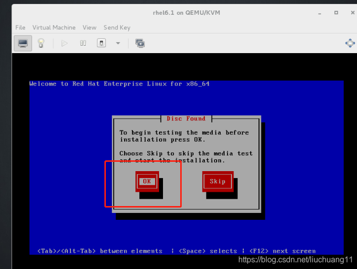Minimize the rhel6.1 window

click(x=320, y=13)
